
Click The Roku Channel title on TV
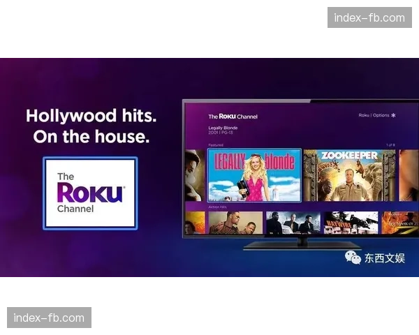(x=233, y=117)
